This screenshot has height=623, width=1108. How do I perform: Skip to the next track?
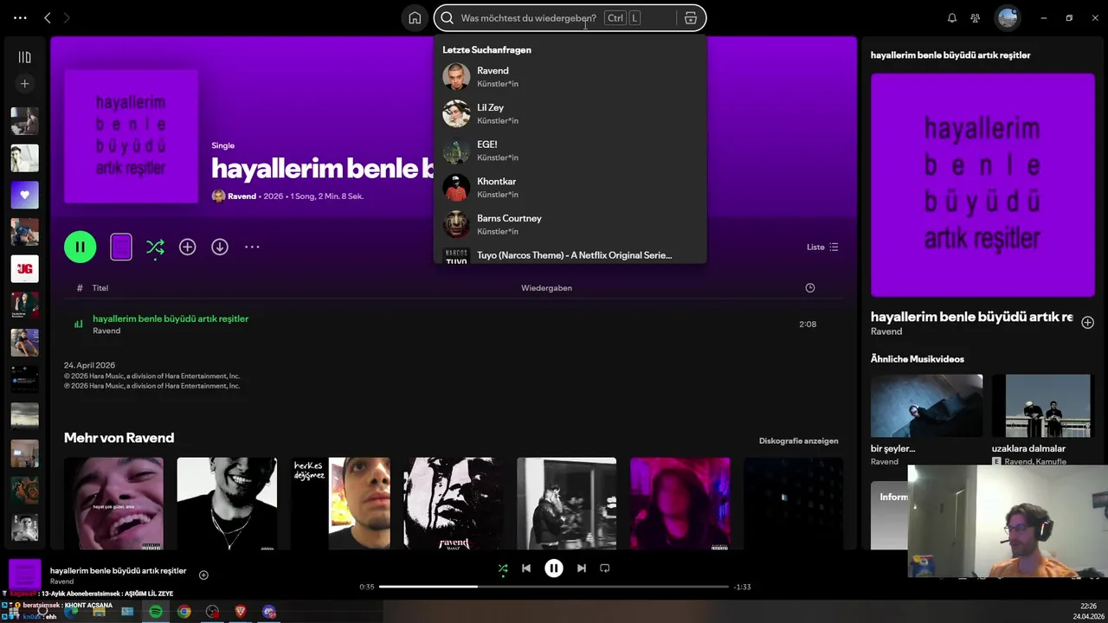[581, 568]
